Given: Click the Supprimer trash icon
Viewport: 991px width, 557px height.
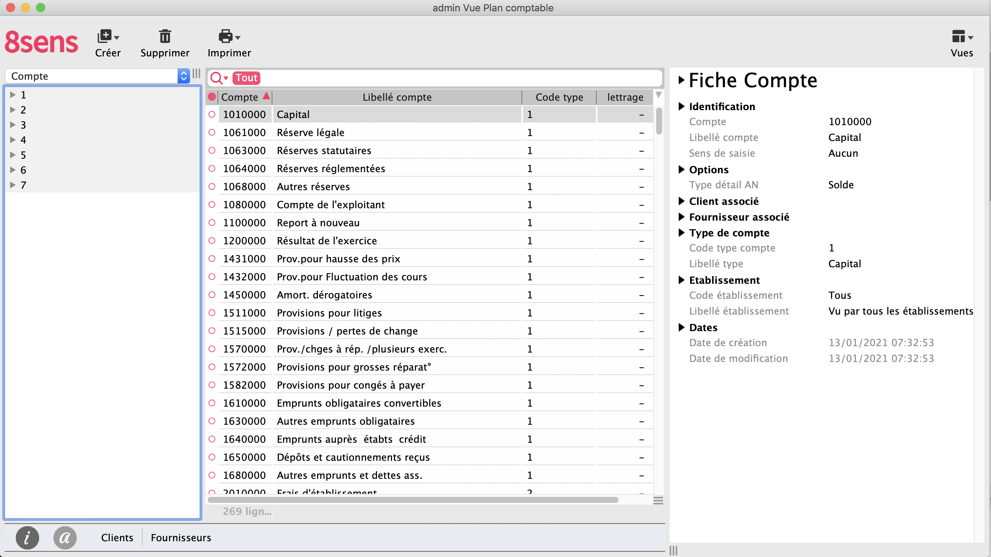Looking at the screenshot, I should pos(165,36).
